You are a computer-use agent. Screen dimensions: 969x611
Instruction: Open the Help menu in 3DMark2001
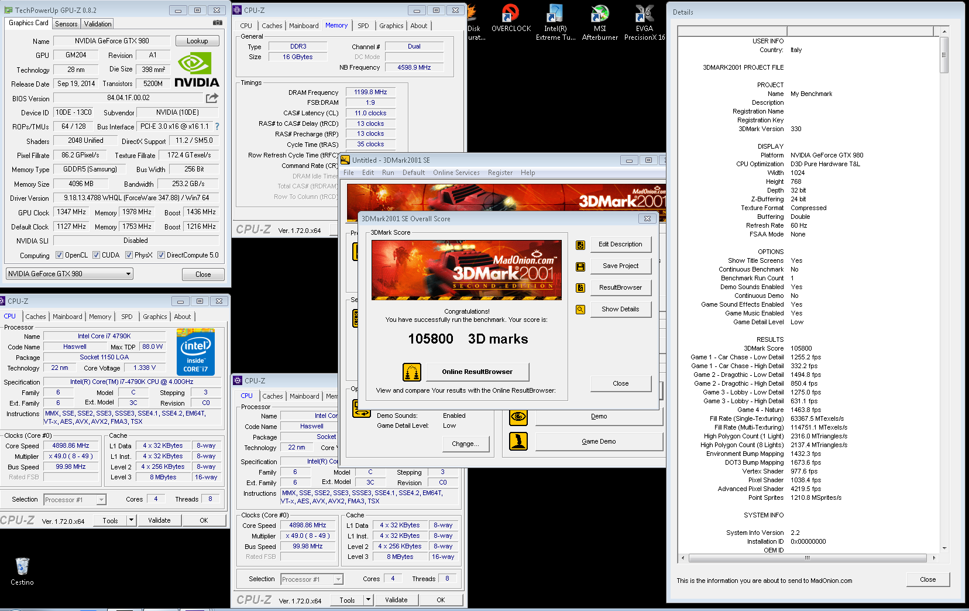pos(528,173)
